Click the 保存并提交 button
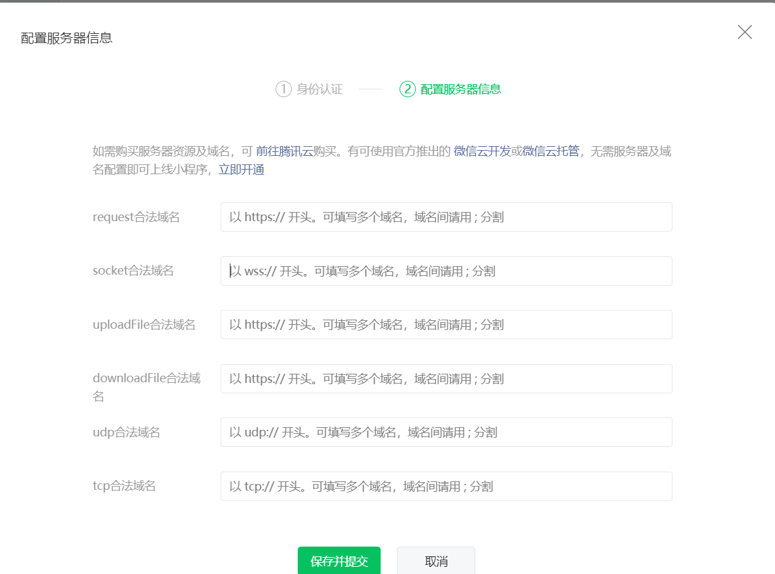The height and width of the screenshot is (574, 775). (x=339, y=561)
